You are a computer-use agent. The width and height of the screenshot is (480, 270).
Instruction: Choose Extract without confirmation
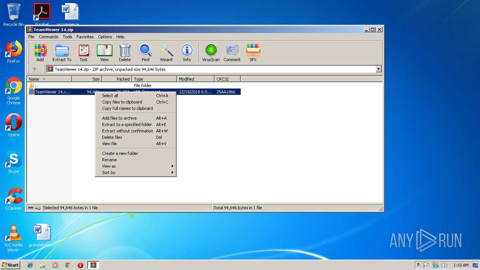tap(136, 131)
